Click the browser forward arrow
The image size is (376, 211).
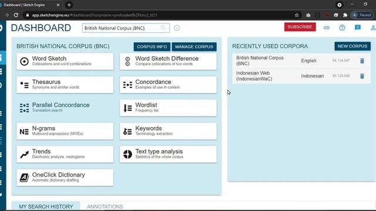point(6,15)
